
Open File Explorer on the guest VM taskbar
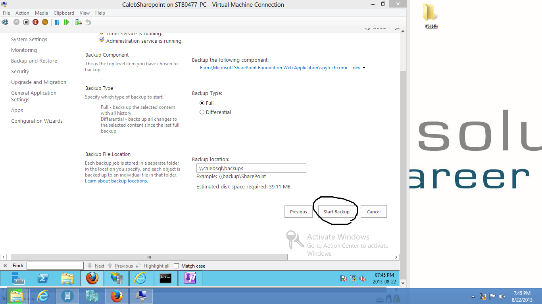pyautogui.click(x=67, y=278)
